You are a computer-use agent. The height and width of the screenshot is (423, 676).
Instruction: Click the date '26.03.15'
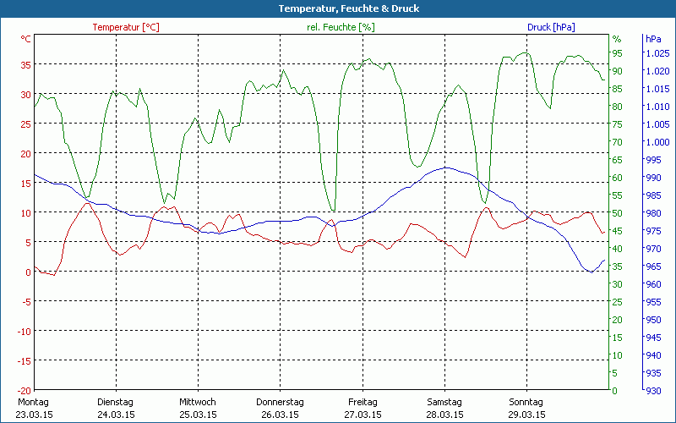[x=280, y=415]
